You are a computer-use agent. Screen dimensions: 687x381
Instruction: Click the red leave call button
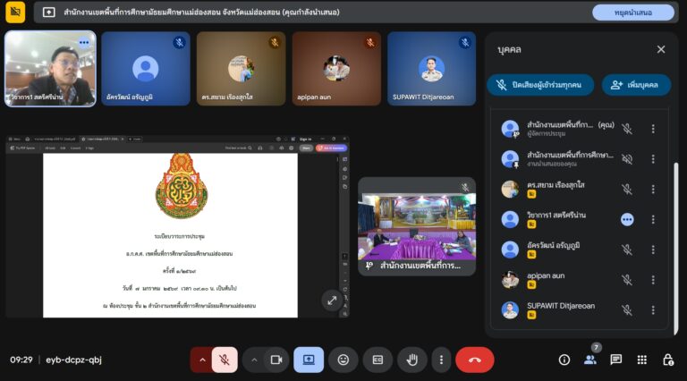(x=474, y=360)
